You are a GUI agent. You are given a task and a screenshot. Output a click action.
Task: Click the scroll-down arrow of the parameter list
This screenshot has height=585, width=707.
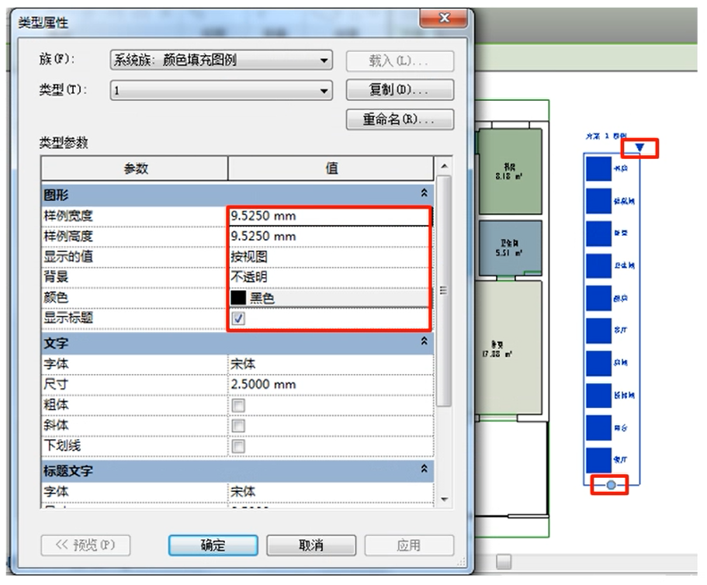click(x=443, y=500)
